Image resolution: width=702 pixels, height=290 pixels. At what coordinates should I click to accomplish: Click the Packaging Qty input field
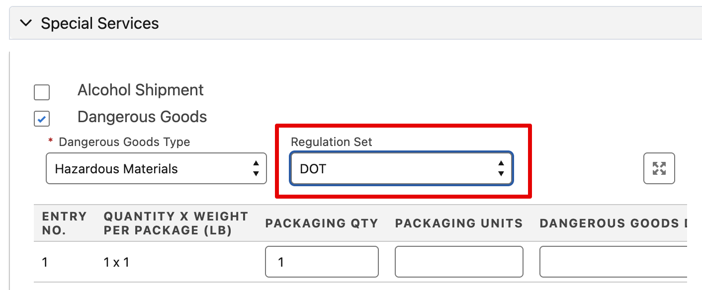[322, 262]
